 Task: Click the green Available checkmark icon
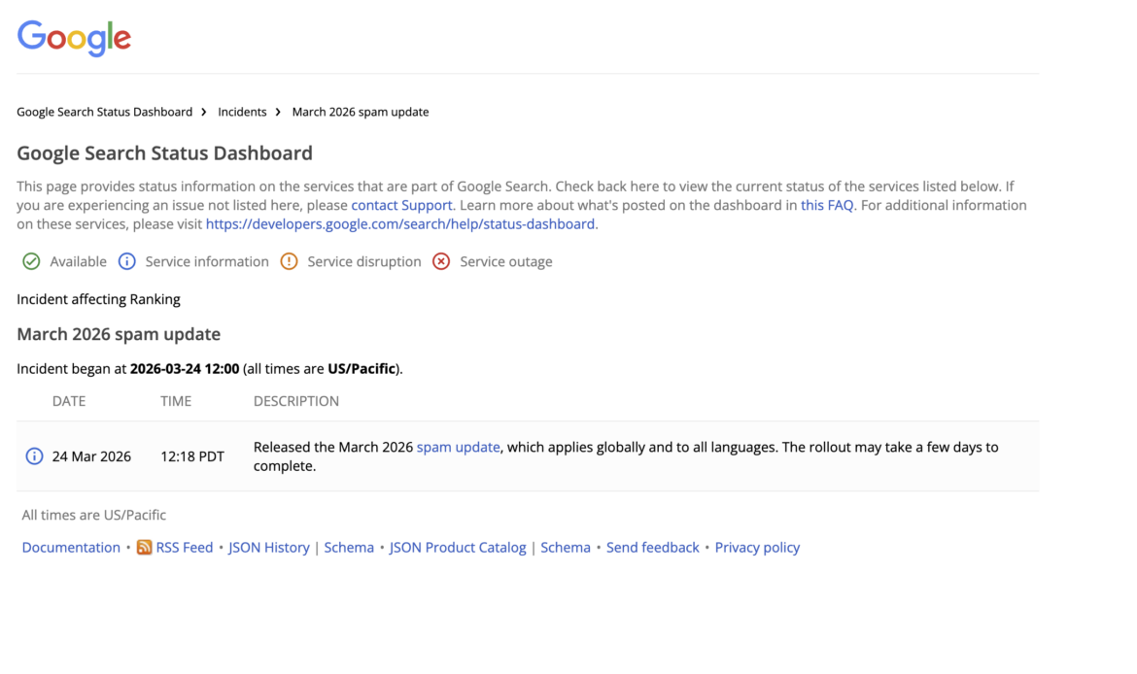click(x=31, y=261)
